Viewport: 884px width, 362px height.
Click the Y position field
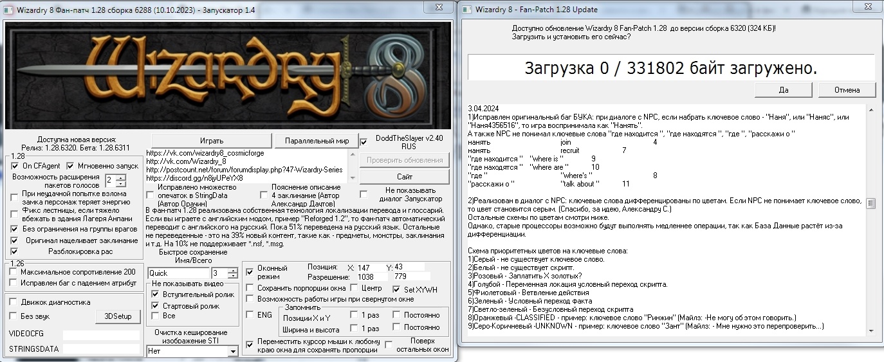point(410,267)
